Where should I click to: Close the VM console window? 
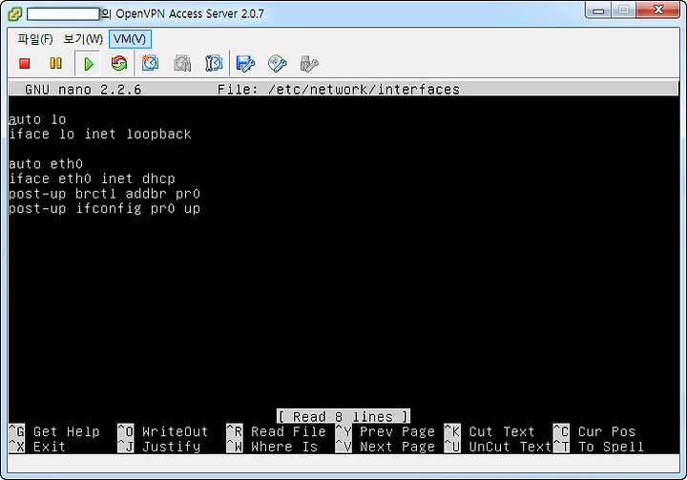pyautogui.click(x=658, y=10)
